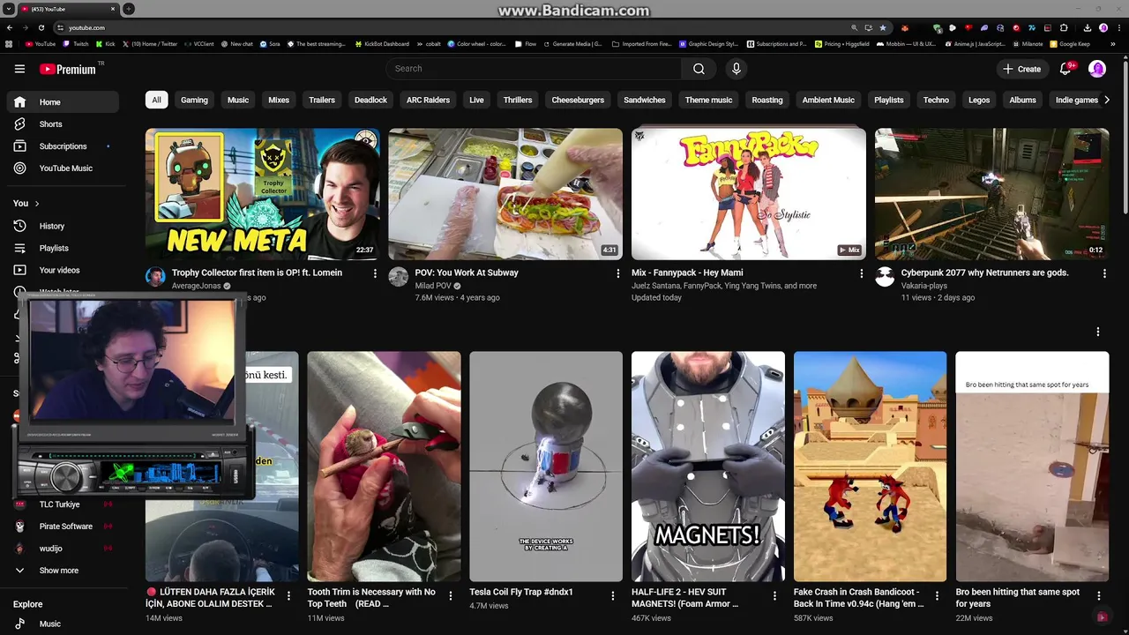Open TLC Turkiye subscription channel
The height and width of the screenshot is (635, 1129).
coord(63,504)
